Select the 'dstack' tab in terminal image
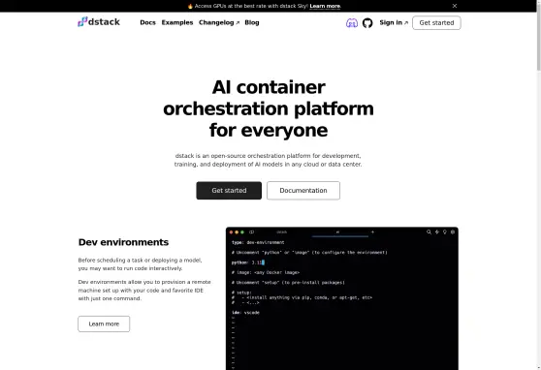Image resolution: width=541 pixels, height=370 pixels. point(282,232)
